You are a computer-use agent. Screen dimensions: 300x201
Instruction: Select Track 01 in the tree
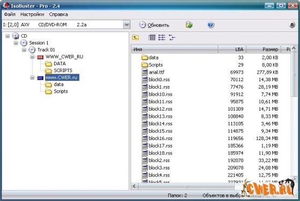coord(46,50)
